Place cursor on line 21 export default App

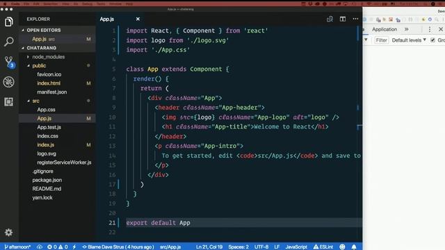point(158,223)
